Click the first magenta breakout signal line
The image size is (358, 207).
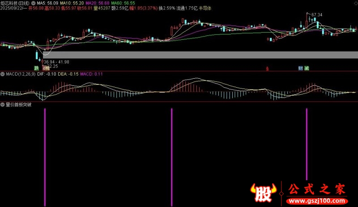tap(45, 156)
